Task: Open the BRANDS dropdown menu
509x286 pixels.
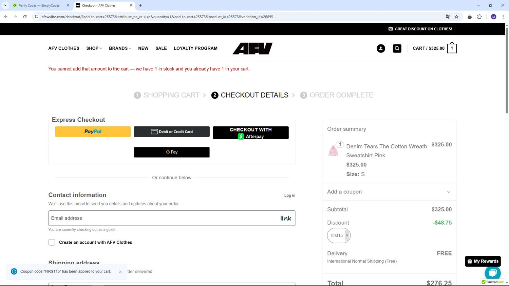Action: (x=120, y=48)
